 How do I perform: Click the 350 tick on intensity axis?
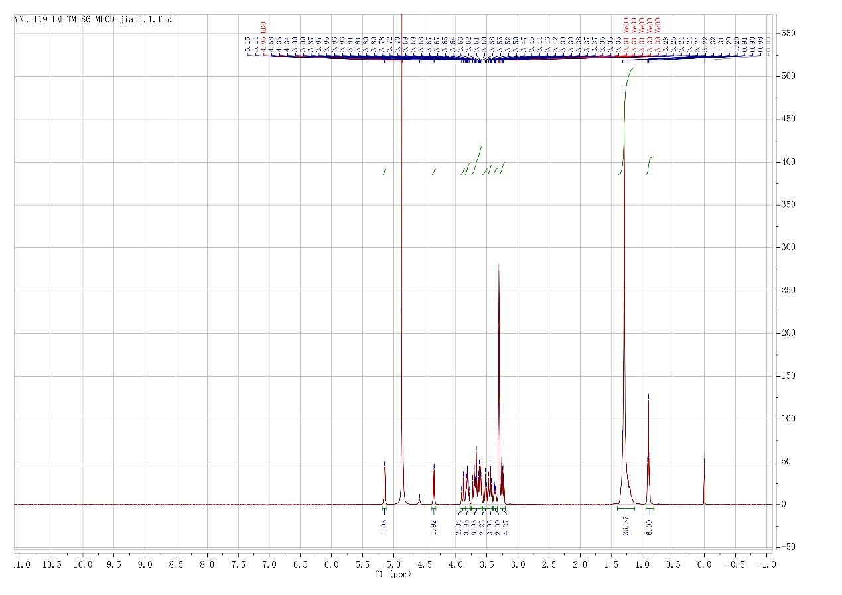(x=789, y=205)
